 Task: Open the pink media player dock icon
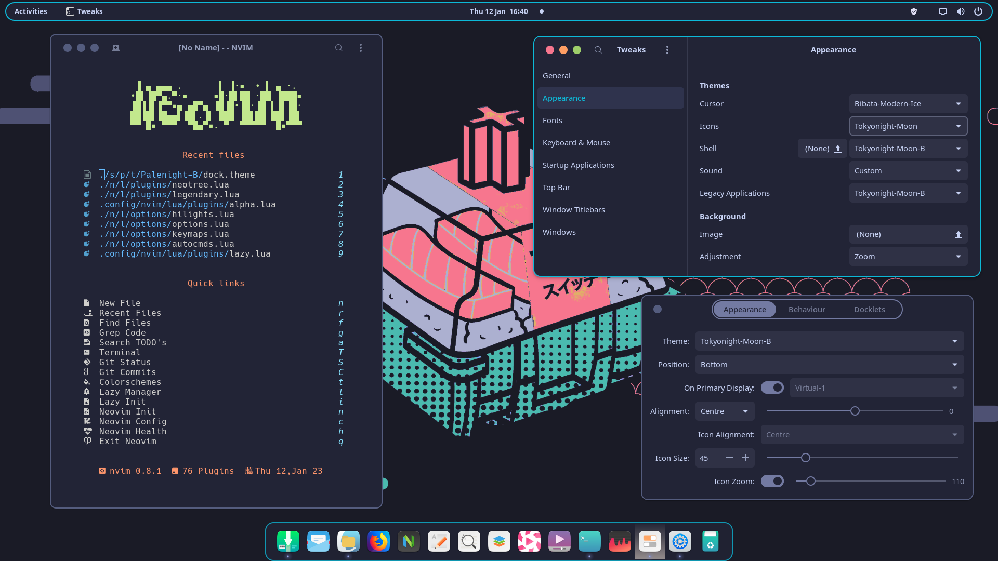coord(529,541)
